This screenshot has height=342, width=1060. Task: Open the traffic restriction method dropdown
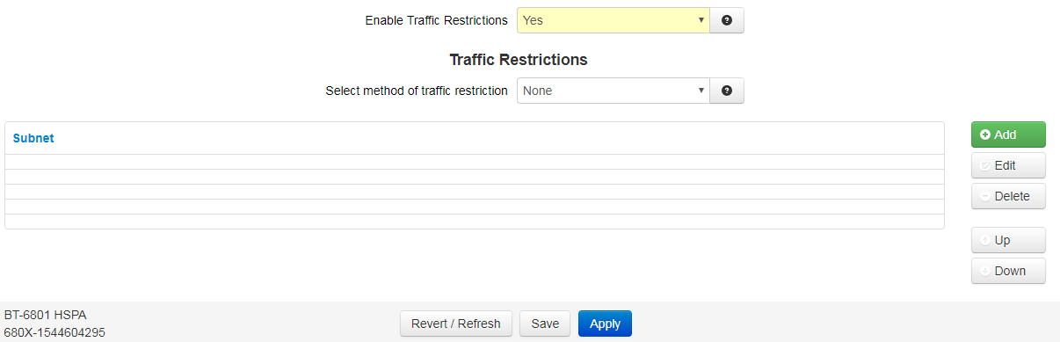pos(613,91)
